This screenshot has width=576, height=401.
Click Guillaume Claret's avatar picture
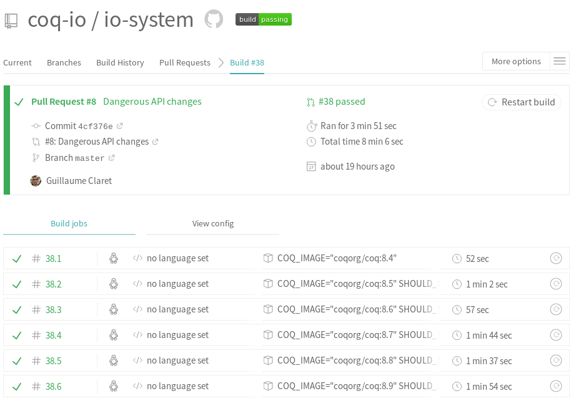(x=36, y=181)
